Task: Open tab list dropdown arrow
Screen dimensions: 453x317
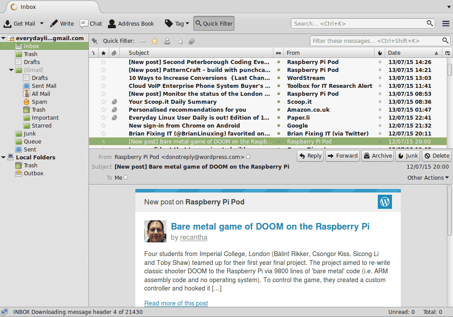Action: point(449,7)
